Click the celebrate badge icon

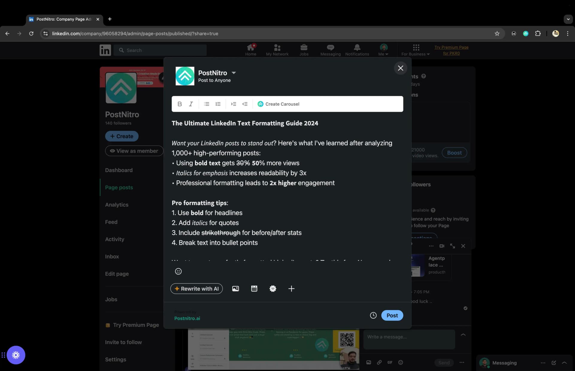(x=273, y=288)
